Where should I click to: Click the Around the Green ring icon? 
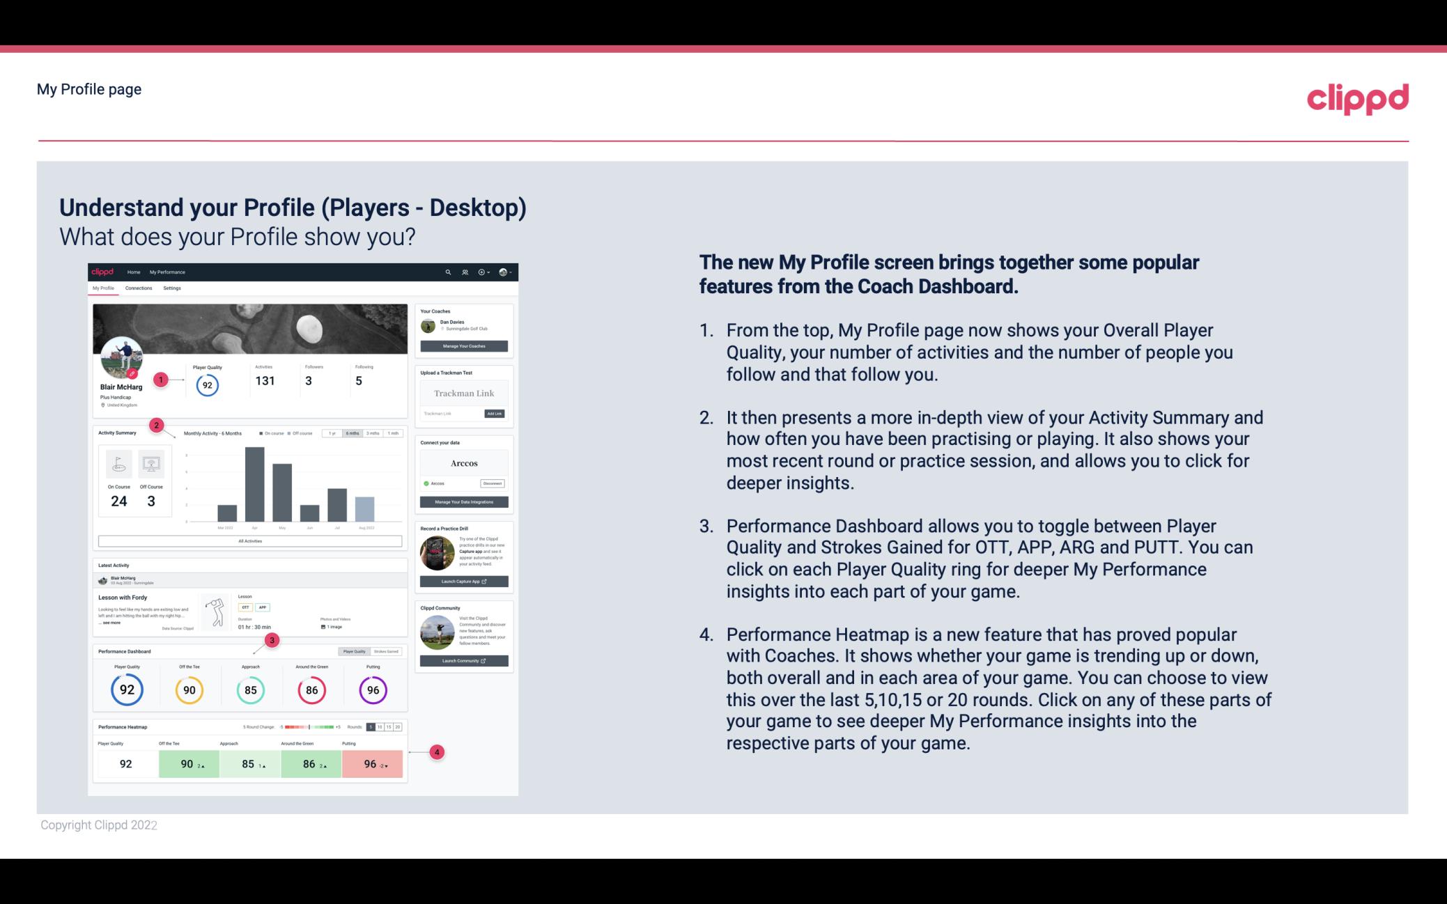tap(311, 688)
